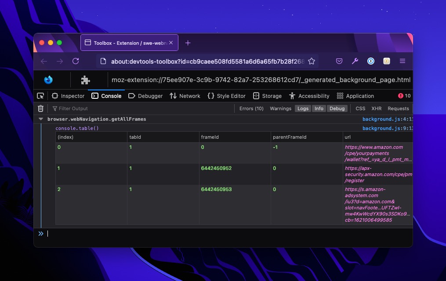Toggle the Debug filter
Viewport: 446px width, 281px height.
pyautogui.click(x=337, y=108)
